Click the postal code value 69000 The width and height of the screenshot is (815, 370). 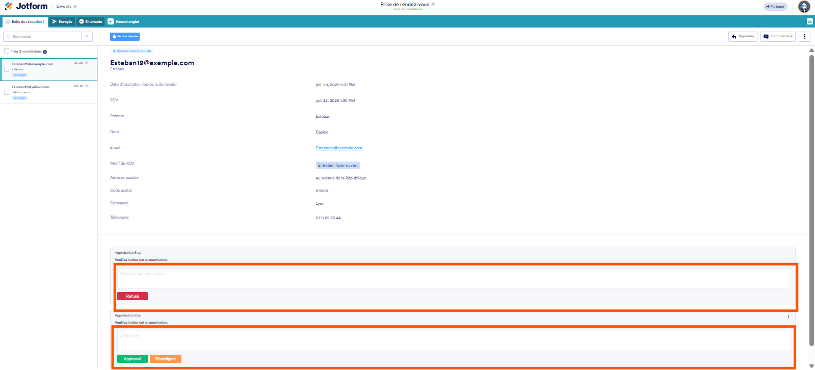tap(322, 191)
